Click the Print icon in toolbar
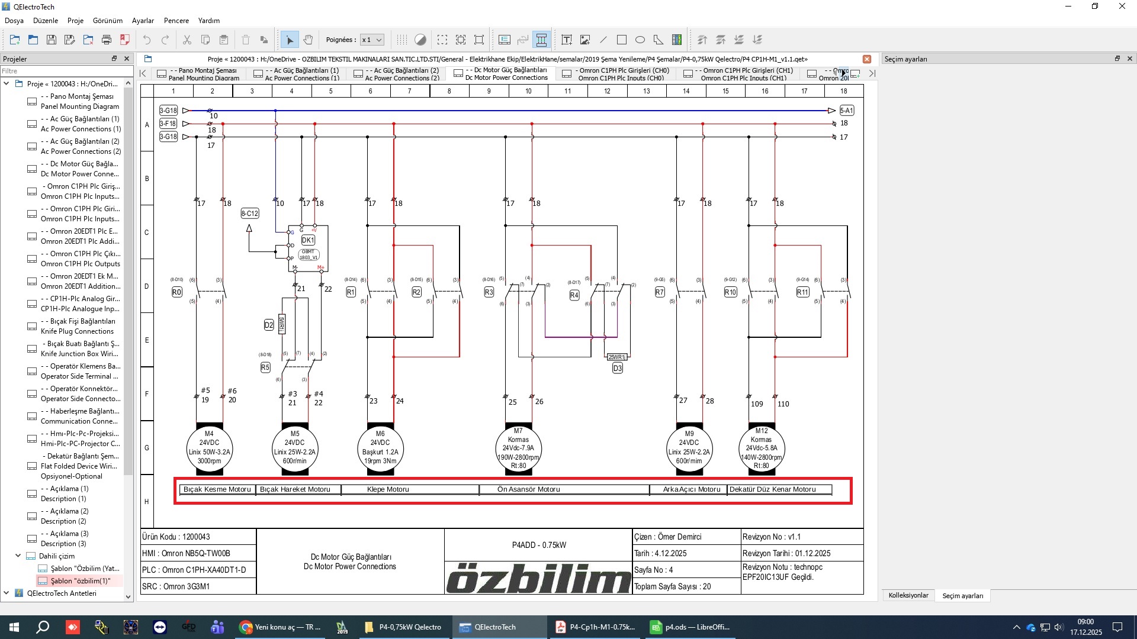The width and height of the screenshot is (1137, 639). tap(107, 40)
